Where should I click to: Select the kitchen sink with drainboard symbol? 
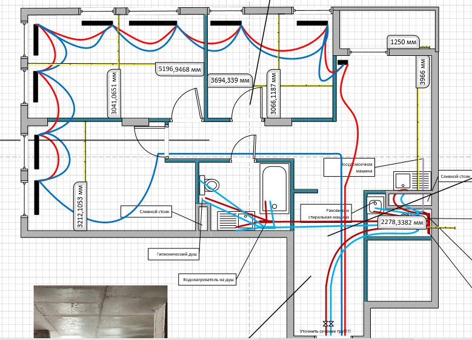coord(412,181)
